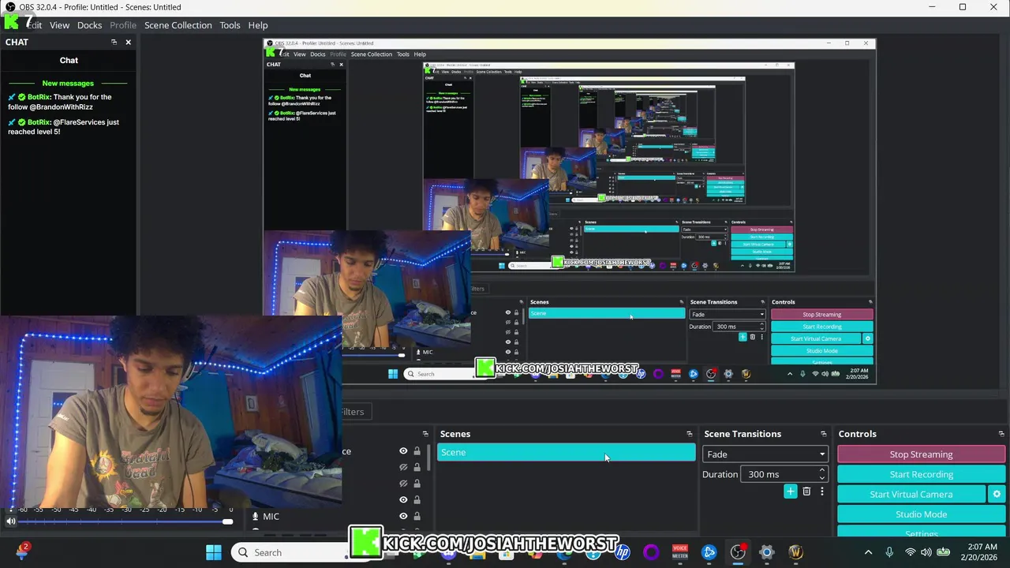
Task: Open the Help menu
Action: pyautogui.click(x=258, y=25)
